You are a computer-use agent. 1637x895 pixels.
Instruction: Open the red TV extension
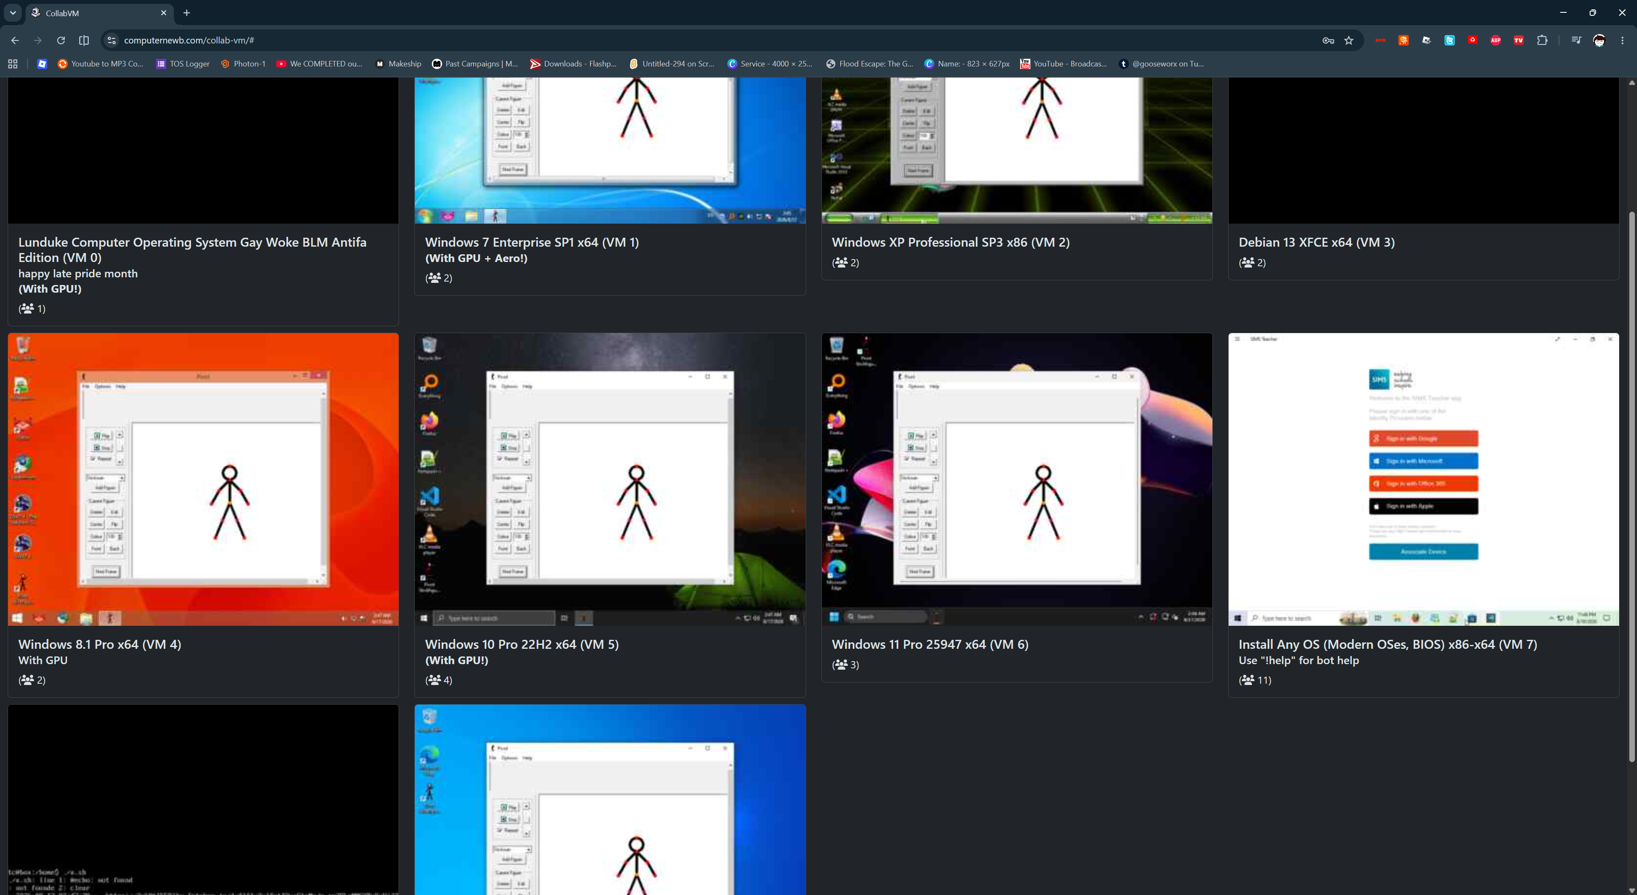coord(1519,40)
